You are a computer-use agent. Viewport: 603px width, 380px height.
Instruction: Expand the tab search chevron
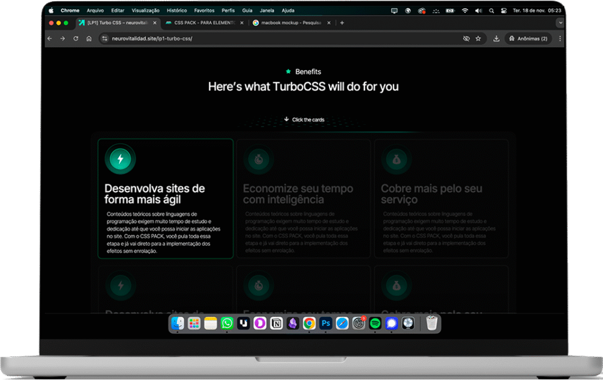click(x=561, y=22)
